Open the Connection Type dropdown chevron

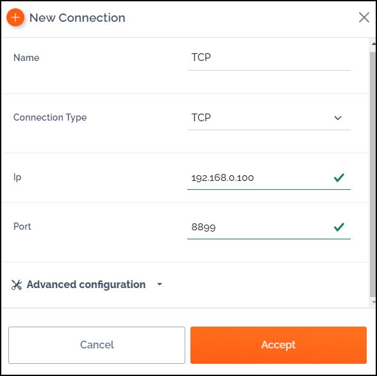(338, 118)
